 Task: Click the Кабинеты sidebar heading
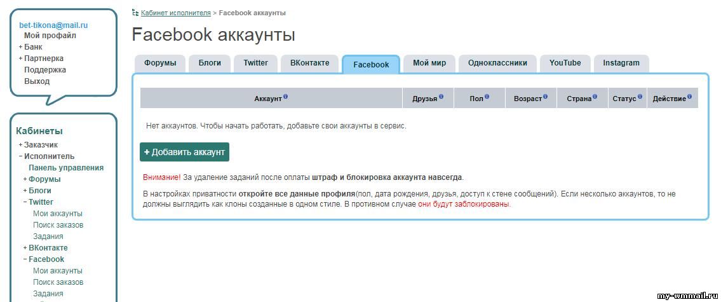[39, 131]
